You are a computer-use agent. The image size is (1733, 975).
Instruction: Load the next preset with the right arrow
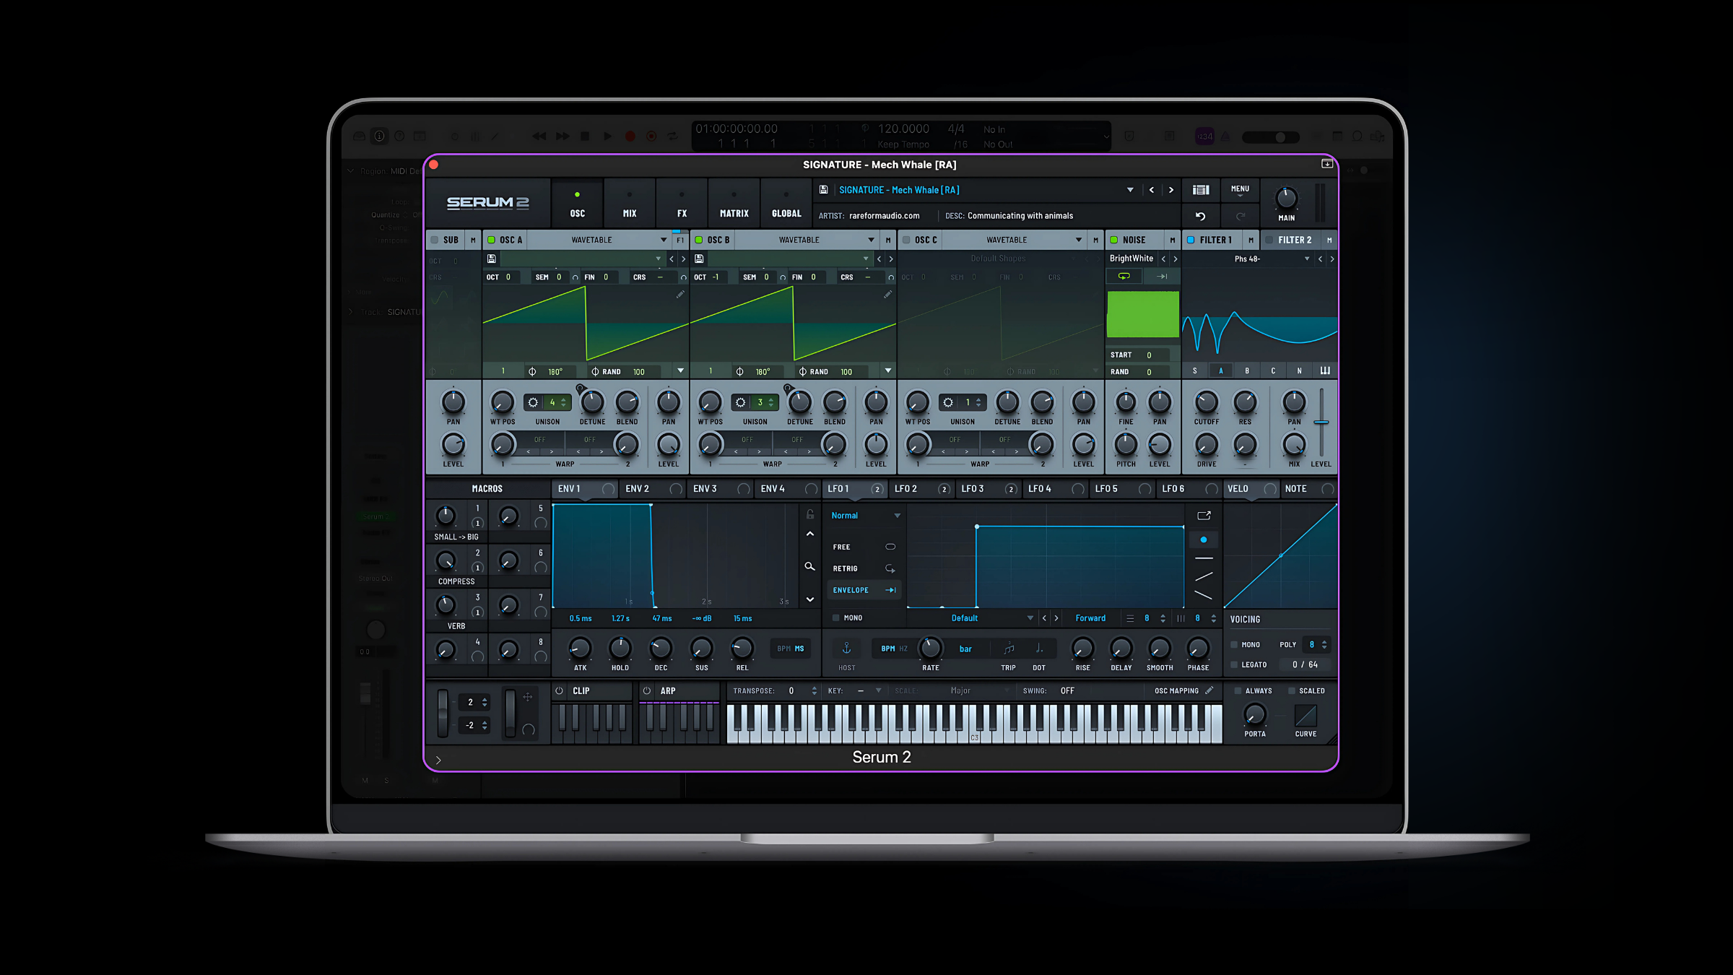(x=1171, y=190)
